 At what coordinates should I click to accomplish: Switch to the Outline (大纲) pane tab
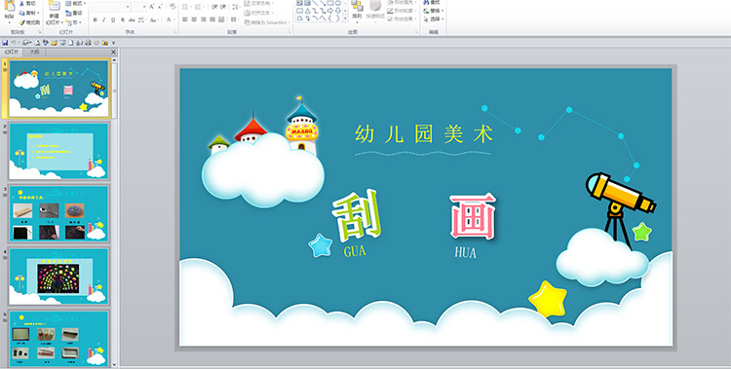[x=35, y=53]
